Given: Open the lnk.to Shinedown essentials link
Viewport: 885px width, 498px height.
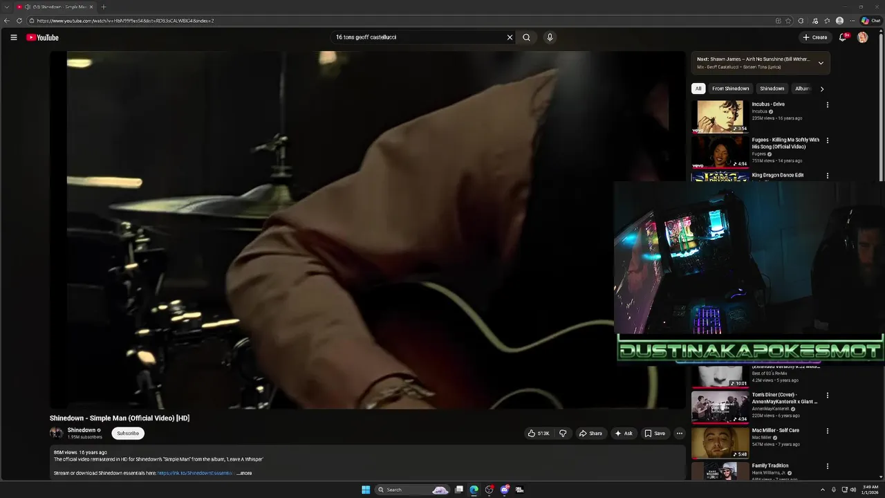Looking at the screenshot, I should [195, 473].
